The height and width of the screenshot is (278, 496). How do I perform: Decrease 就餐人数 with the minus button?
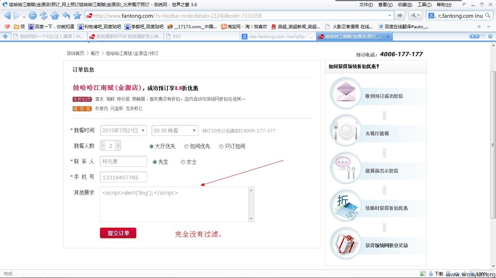(x=103, y=146)
